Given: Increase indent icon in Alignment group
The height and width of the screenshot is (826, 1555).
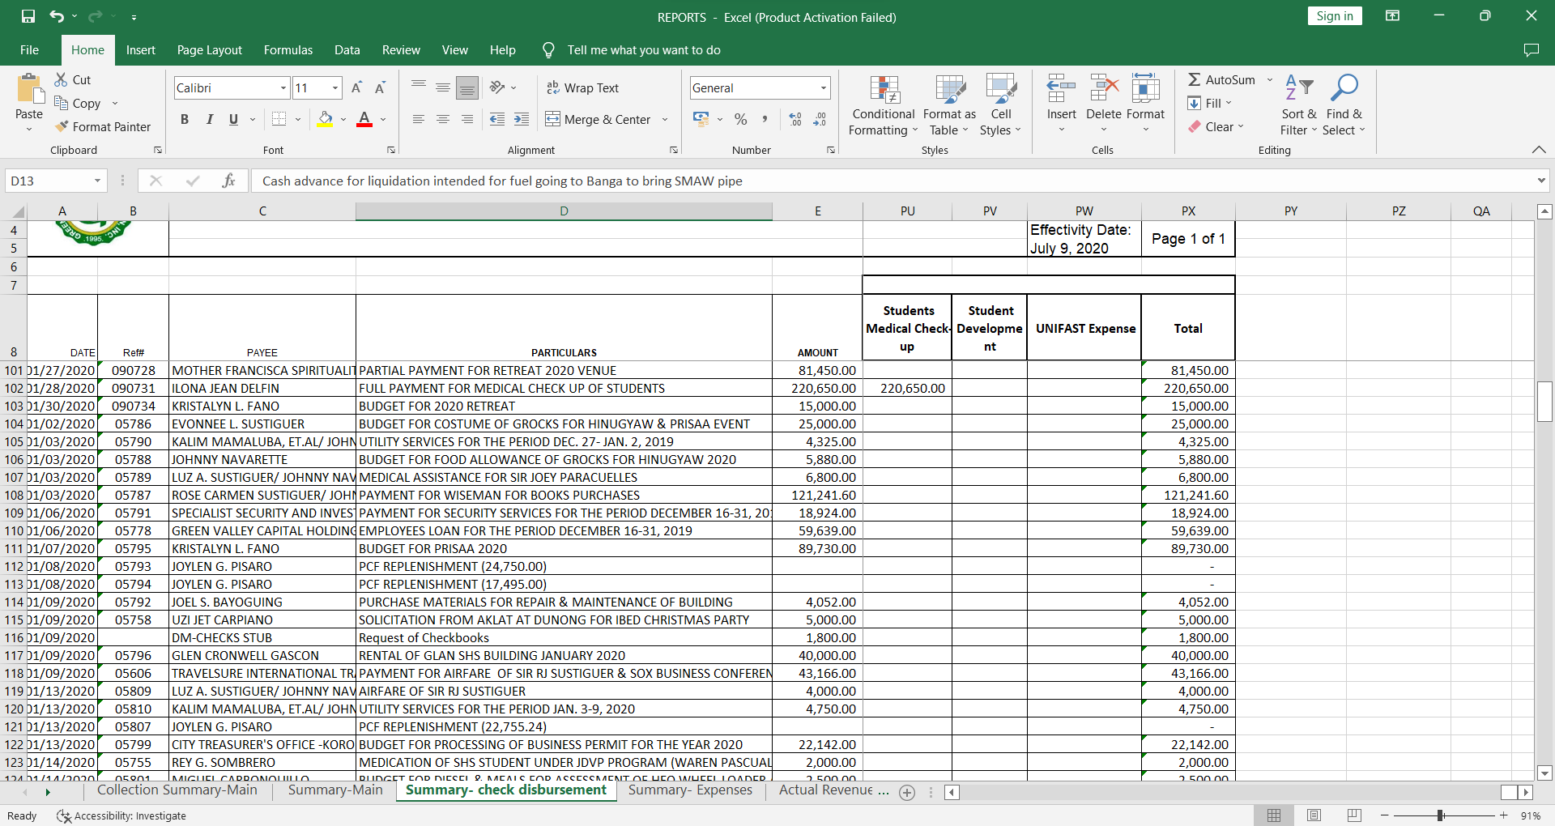Looking at the screenshot, I should [x=522, y=119].
